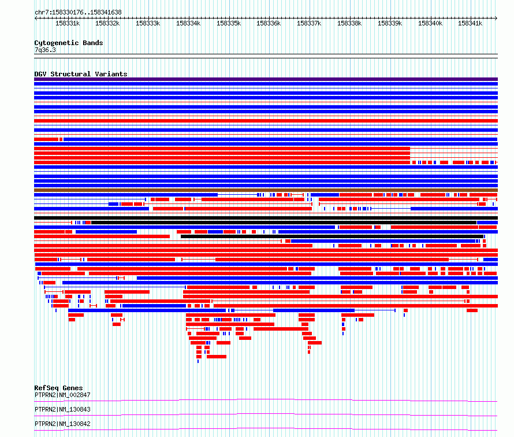Image resolution: width=514 pixels, height=437 pixels.
Task: Click ruler position 158337k
Action: coord(309,23)
